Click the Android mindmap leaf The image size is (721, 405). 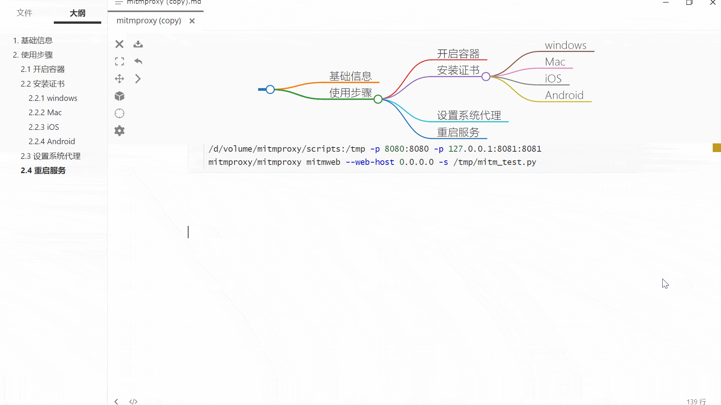coord(564,95)
